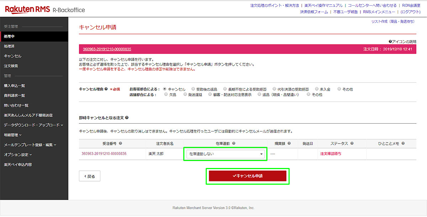This screenshot has height=217, width=427.
Task: Click help icon beside 即時キャンセルとなる注文 heading
Action: pos(127,118)
